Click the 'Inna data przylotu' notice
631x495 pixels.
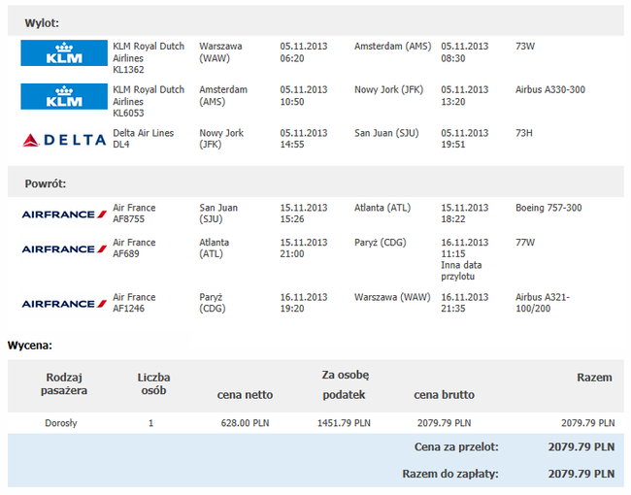pos(461,271)
